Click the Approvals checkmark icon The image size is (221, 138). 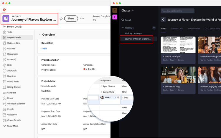point(5,71)
